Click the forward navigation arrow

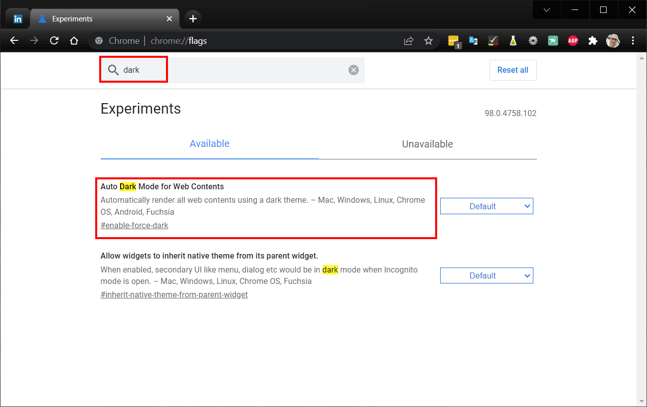point(34,41)
